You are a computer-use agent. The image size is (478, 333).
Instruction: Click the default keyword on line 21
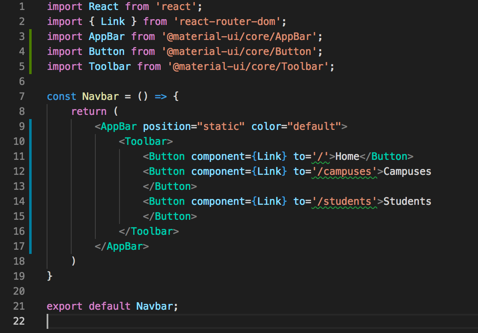[x=110, y=306]
